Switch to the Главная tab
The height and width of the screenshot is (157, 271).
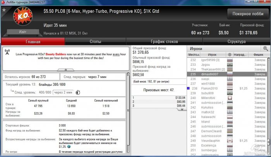point(33,42)
